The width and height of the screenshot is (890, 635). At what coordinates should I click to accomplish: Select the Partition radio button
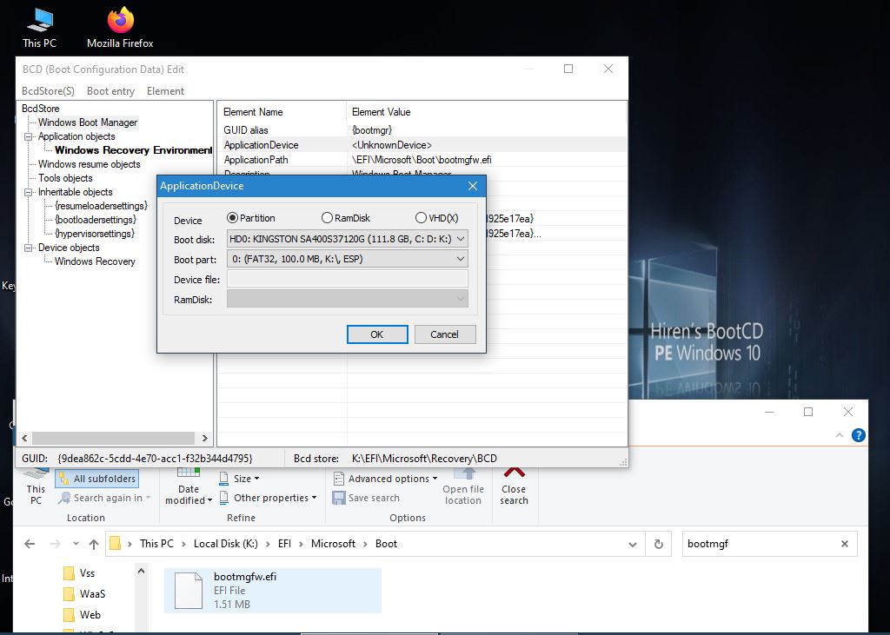[x=232, y=218]
